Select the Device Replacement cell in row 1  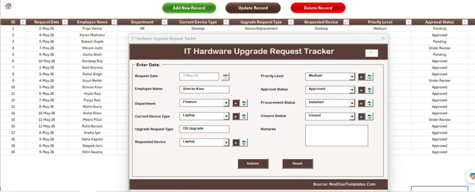[x=261, y=29]
